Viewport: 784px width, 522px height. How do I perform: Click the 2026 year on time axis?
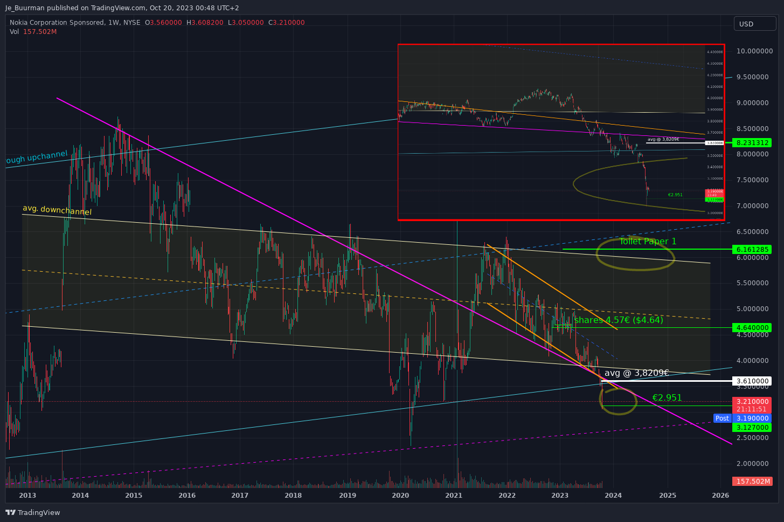point(720,495)
